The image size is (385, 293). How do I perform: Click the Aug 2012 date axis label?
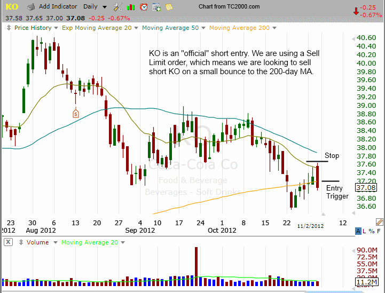[41, 231]
